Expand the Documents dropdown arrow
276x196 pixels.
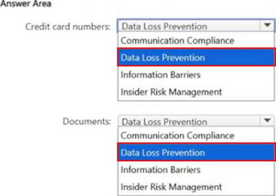pos(266,121)
